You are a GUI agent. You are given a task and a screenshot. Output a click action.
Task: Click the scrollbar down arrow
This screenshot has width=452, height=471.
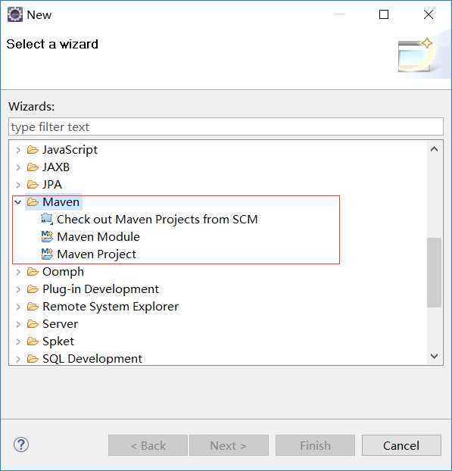pyautogui.click(x=434, y=356)
